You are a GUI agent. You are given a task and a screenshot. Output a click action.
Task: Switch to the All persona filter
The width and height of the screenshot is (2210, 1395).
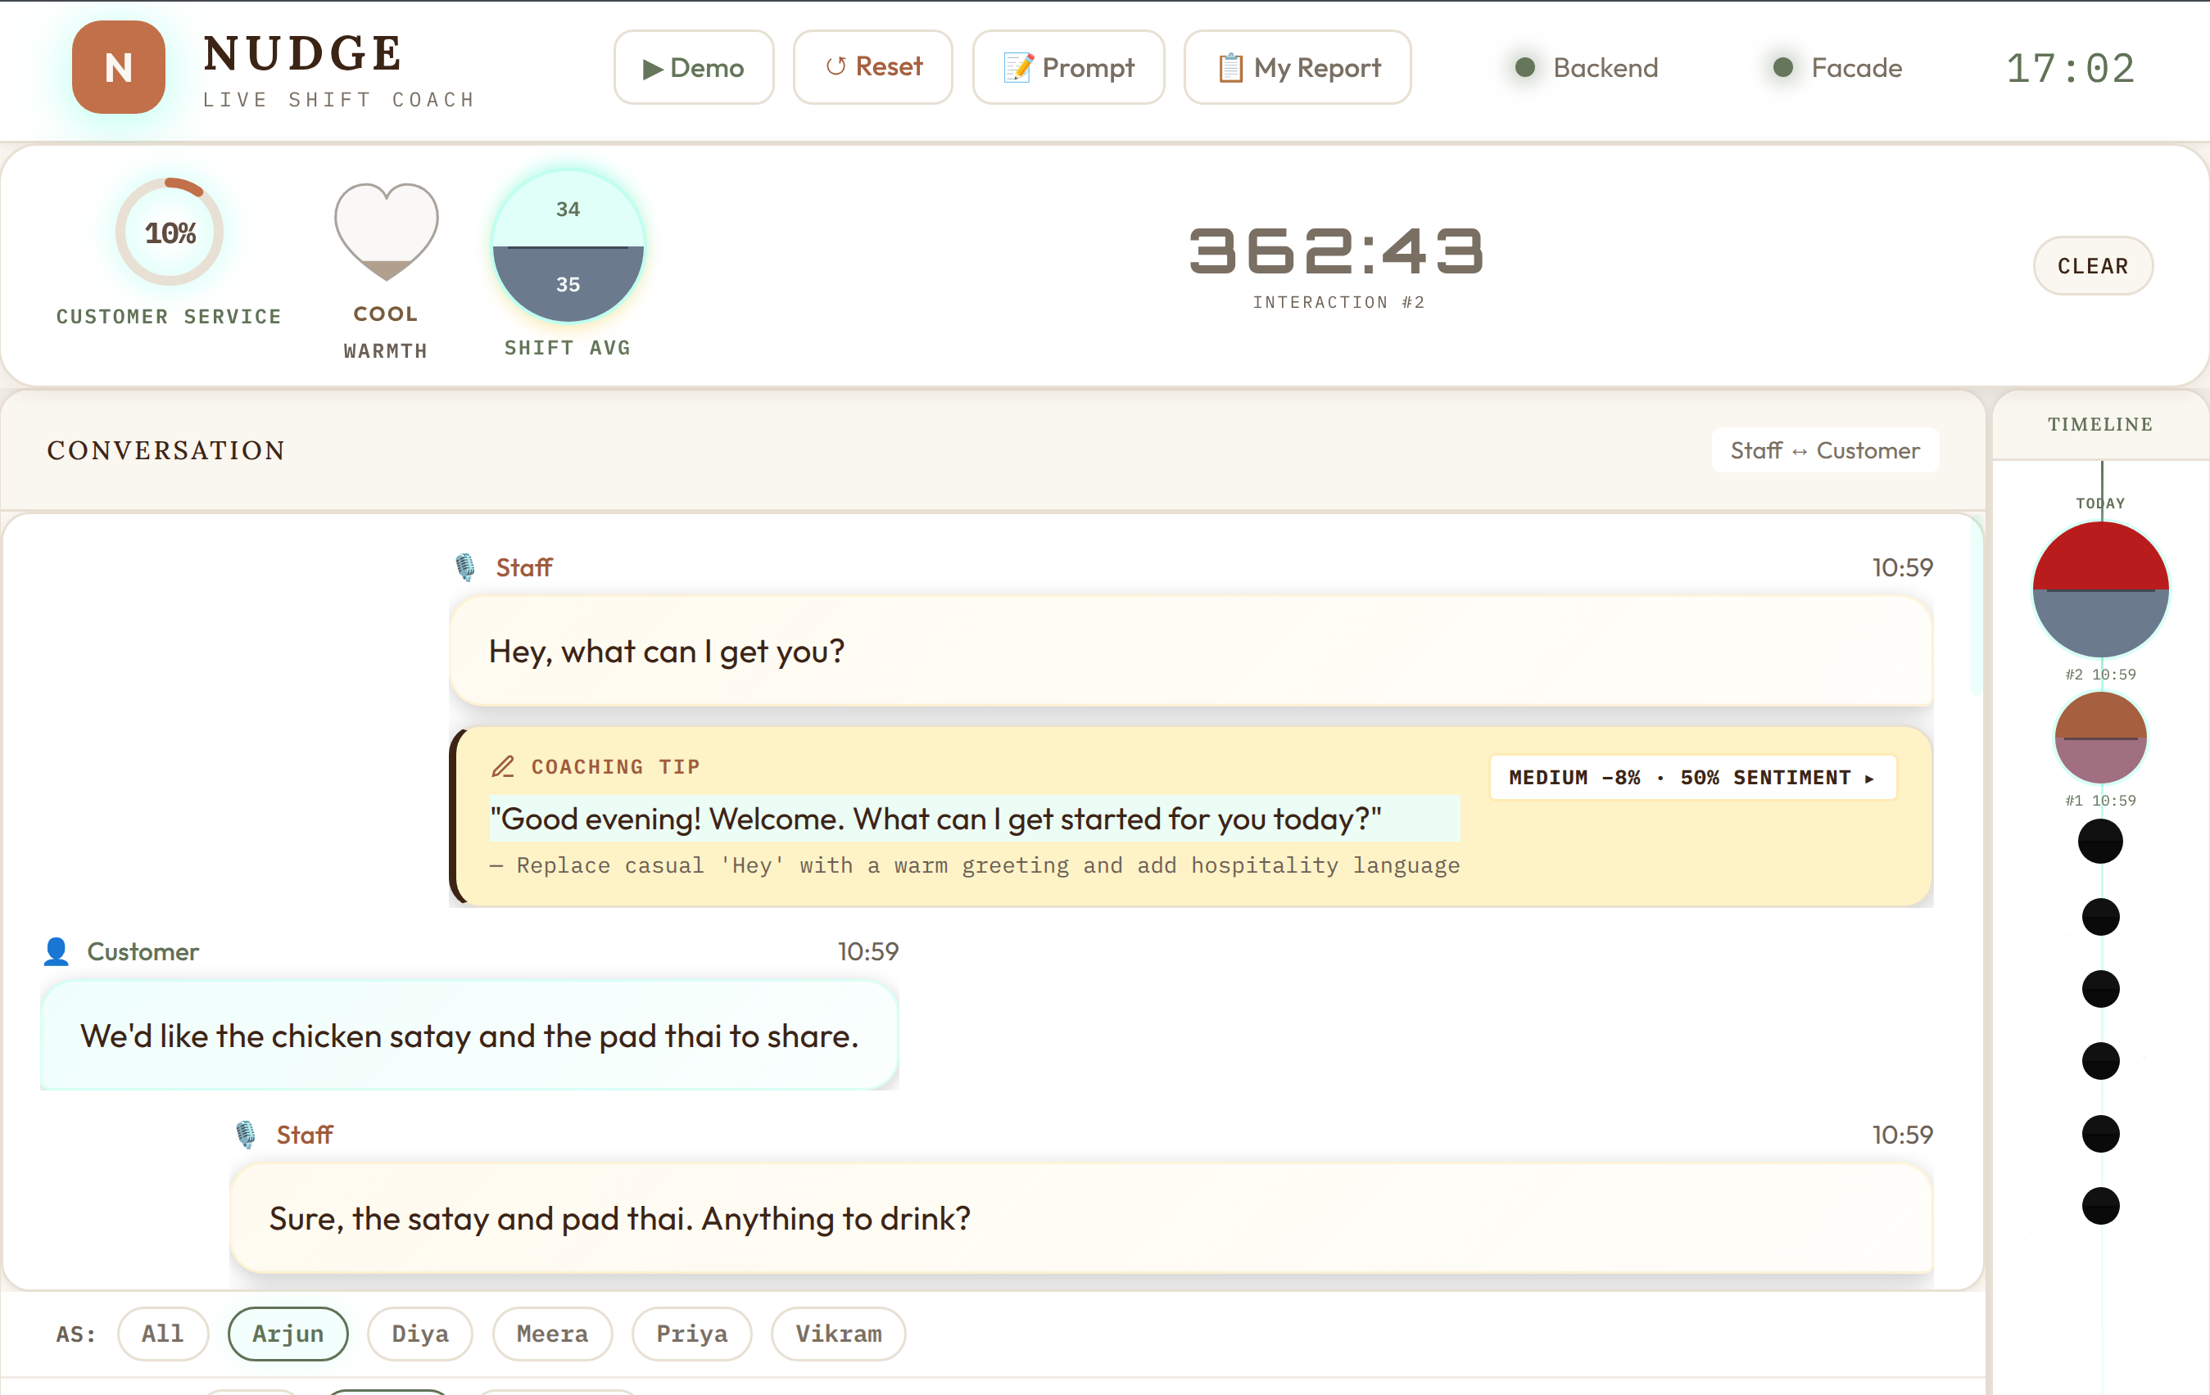(x=162, y=1334)
